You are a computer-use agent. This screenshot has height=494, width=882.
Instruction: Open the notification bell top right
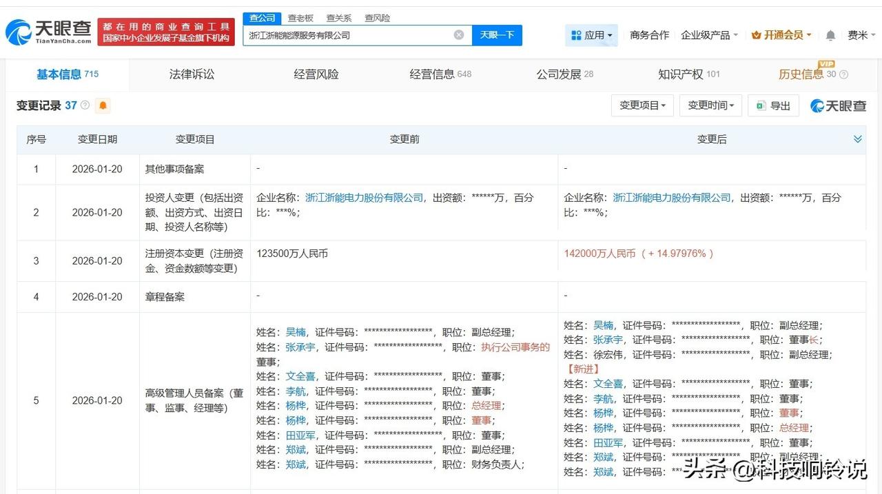[x=830, y=35]
